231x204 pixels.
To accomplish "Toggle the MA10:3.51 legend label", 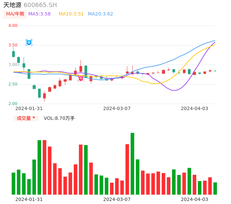I will click(x=71, y=14).
